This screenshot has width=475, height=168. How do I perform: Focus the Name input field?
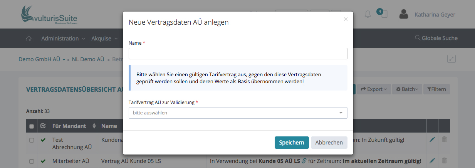click(238, 54)
